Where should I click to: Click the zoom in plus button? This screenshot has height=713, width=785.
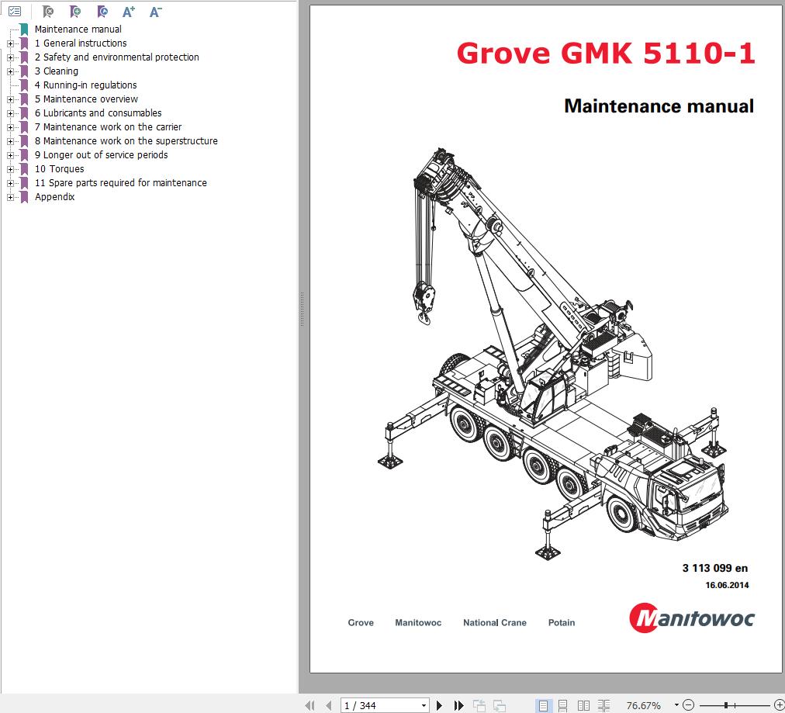779,705
